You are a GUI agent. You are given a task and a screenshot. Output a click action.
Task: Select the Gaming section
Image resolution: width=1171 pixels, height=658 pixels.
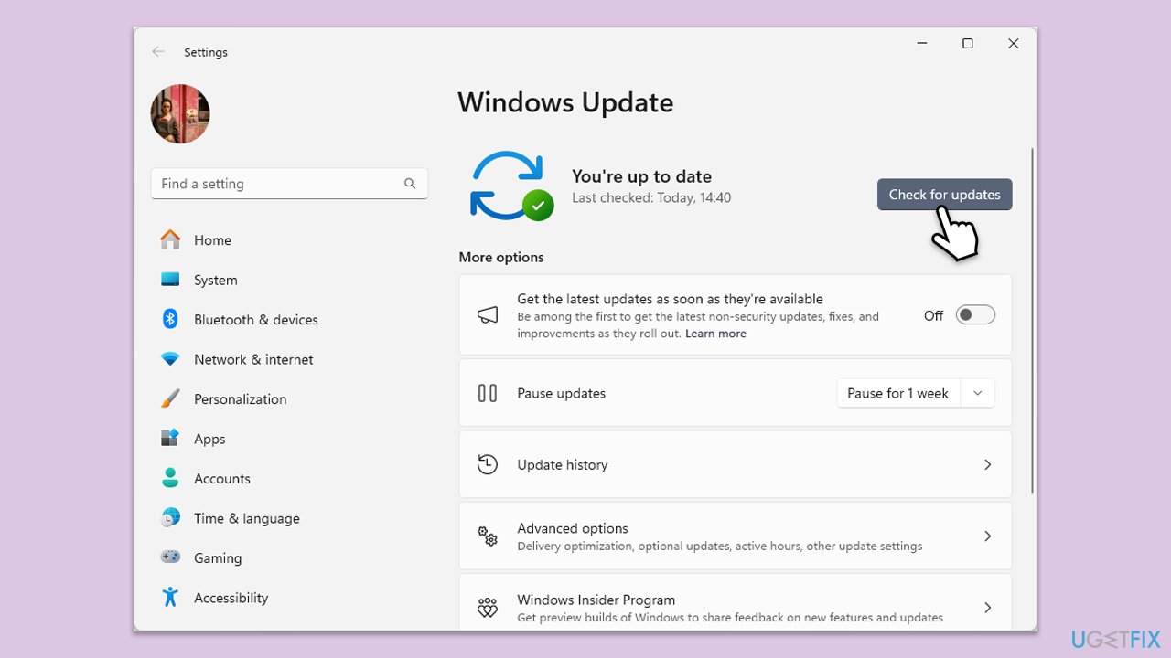[218, 557]
